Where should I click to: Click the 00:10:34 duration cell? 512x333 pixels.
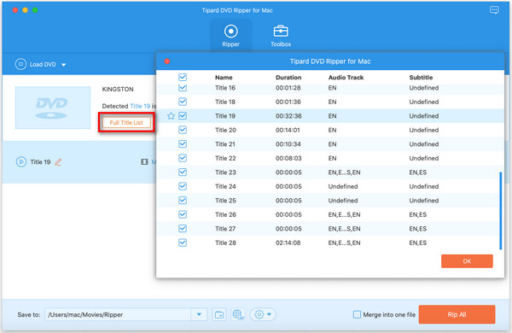(288, 144)
